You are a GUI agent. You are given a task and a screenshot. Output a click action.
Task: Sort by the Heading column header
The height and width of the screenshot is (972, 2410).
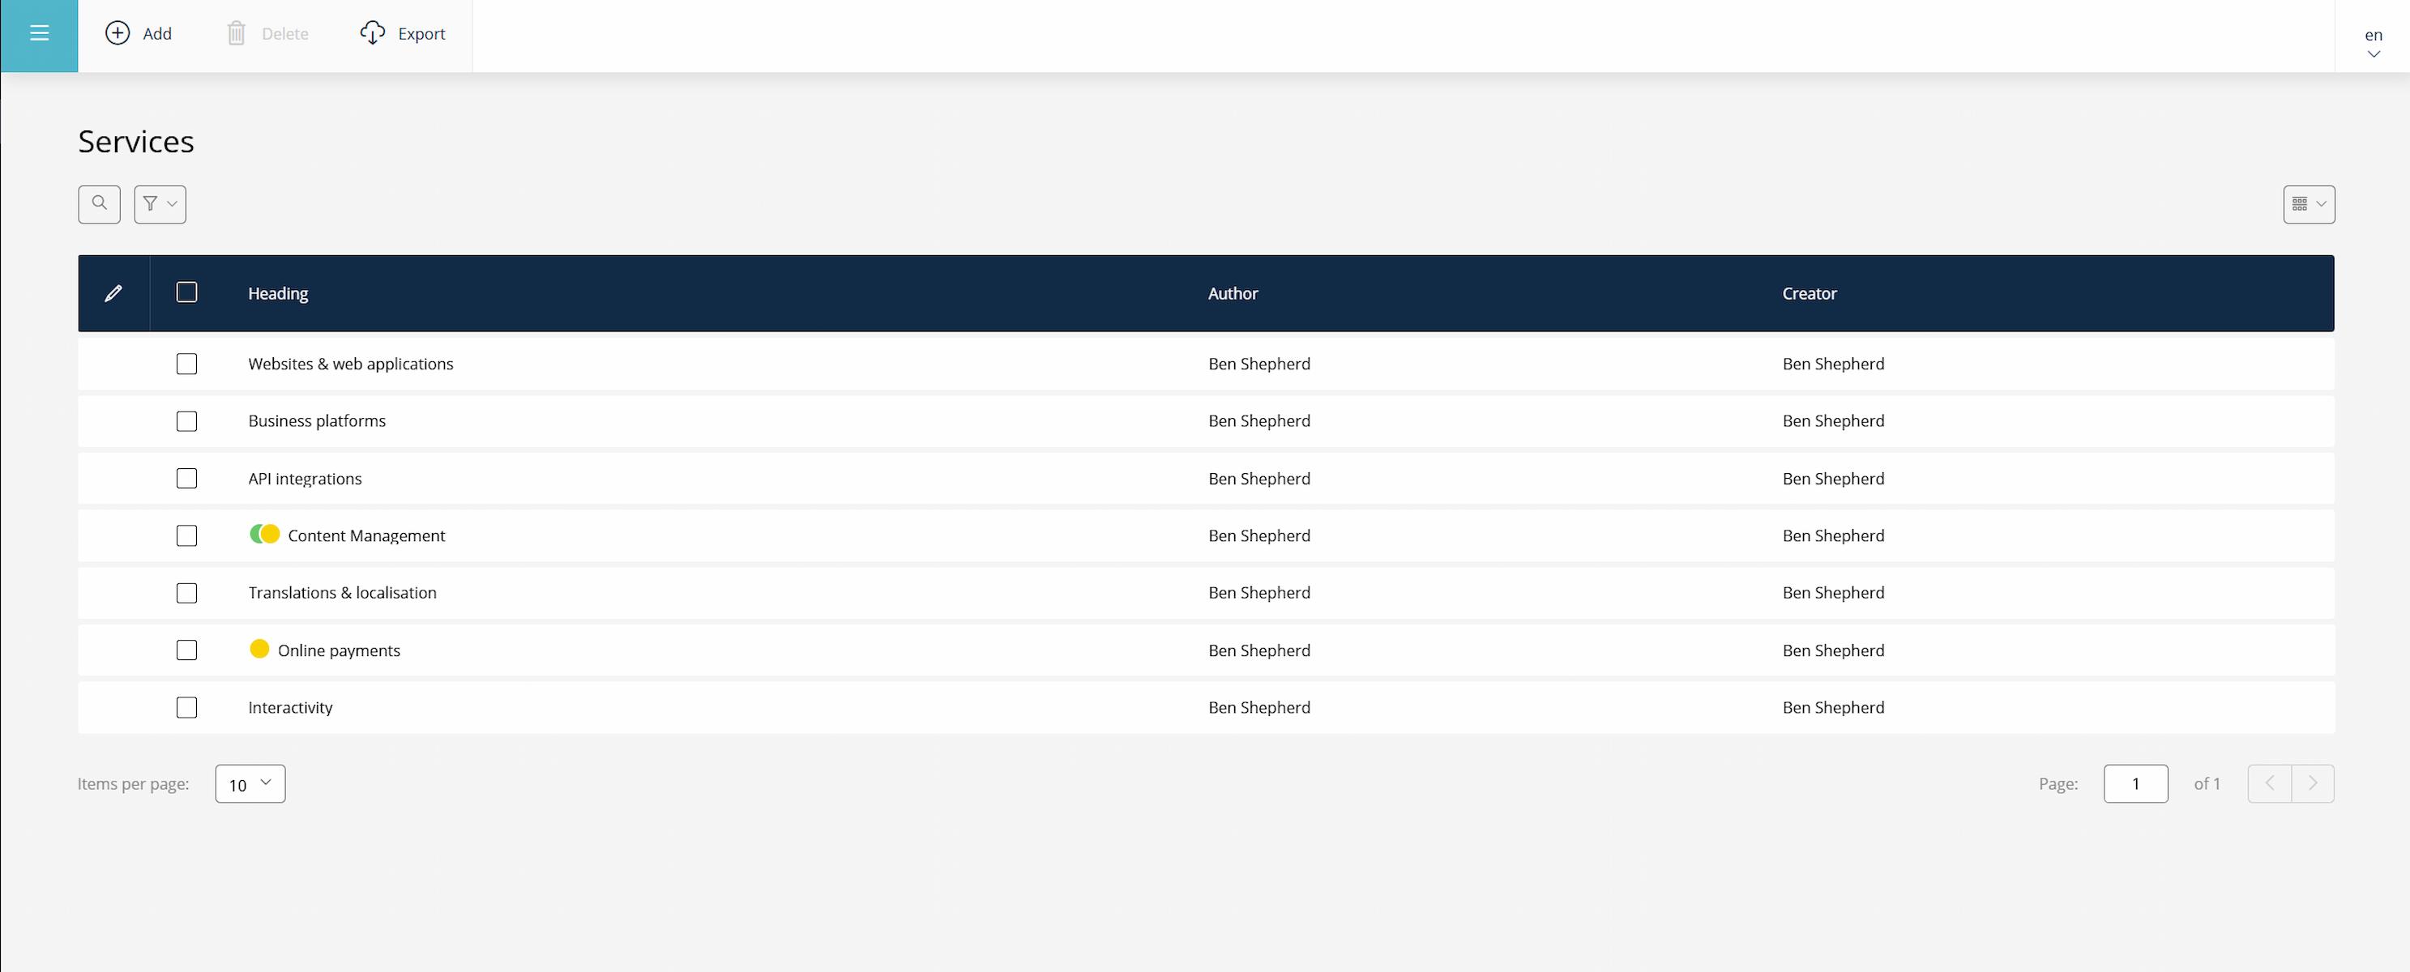point(278,293)
